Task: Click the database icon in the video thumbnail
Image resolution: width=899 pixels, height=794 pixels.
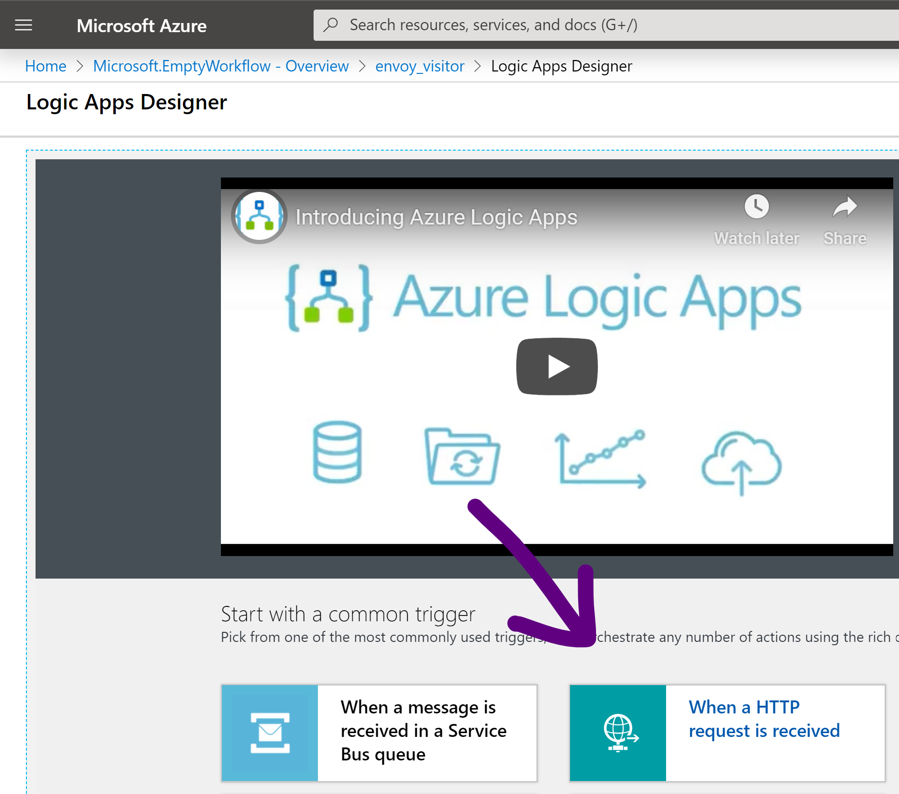Action: point(337,452)
